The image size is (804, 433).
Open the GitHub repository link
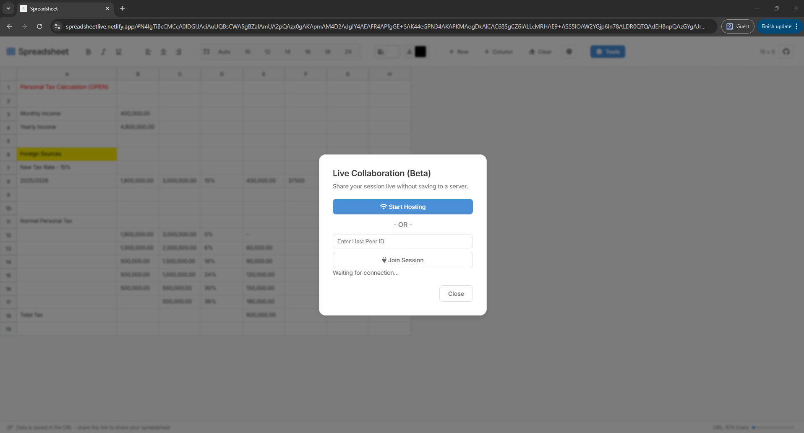(x=787, y=51)
